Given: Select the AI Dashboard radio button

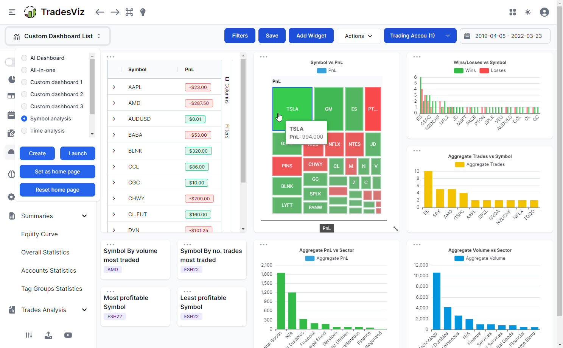Looking at the screenshot, I should click(24, 58).
